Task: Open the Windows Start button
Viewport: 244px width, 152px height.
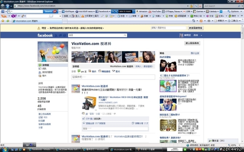Action: click(5, 149)
